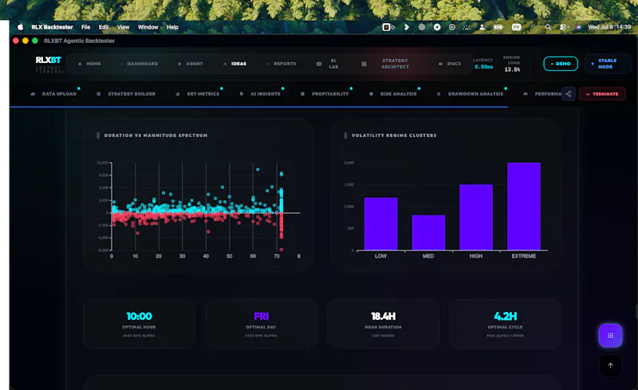Open the Docs navigation item
638x390 pixels.
tap(450, 64)
